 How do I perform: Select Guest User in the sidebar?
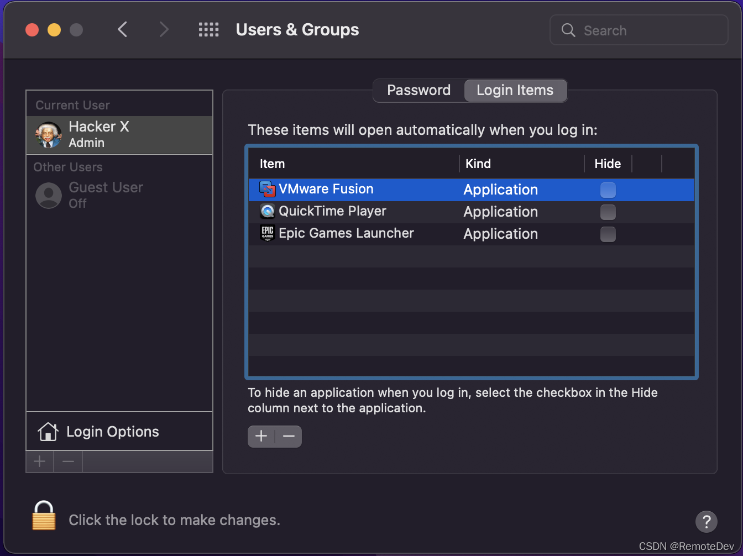(x=105, y=195)
